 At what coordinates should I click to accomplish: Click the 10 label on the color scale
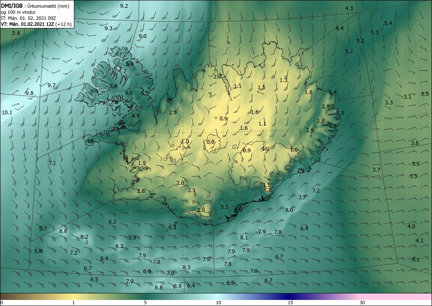pyautogui.click(x=219, y=303)
